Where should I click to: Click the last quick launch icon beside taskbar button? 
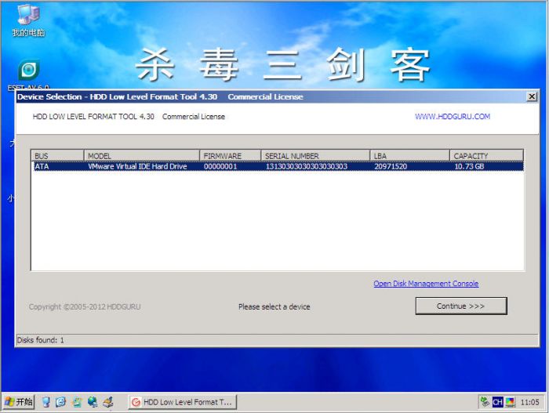tap(108, 402)
